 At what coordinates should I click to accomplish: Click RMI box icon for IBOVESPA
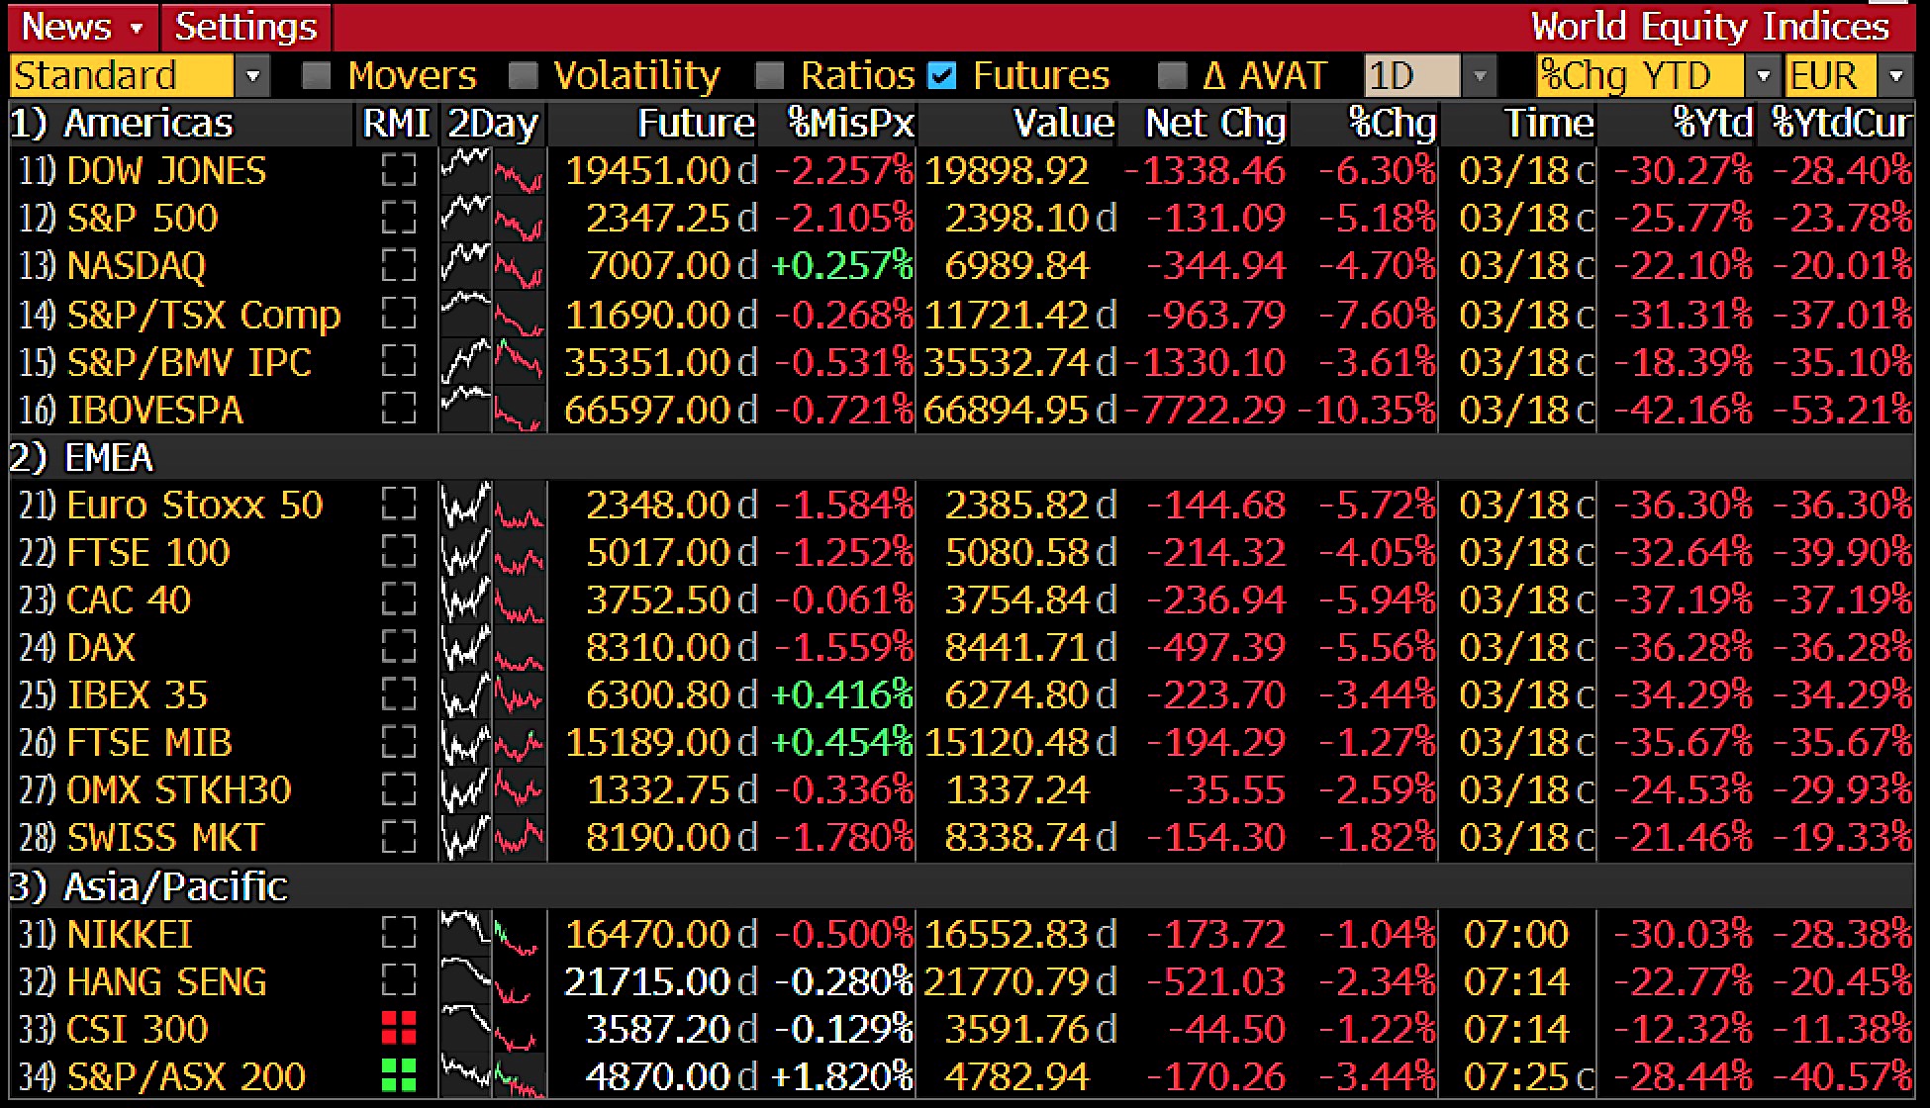(x=399, y=410)
